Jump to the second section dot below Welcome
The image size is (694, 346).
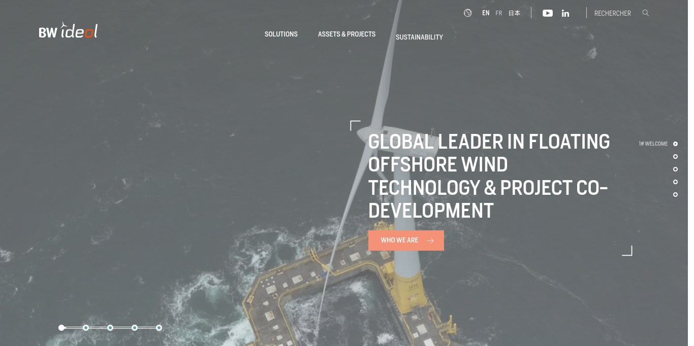pyautogui.click(x=675, y=157)
